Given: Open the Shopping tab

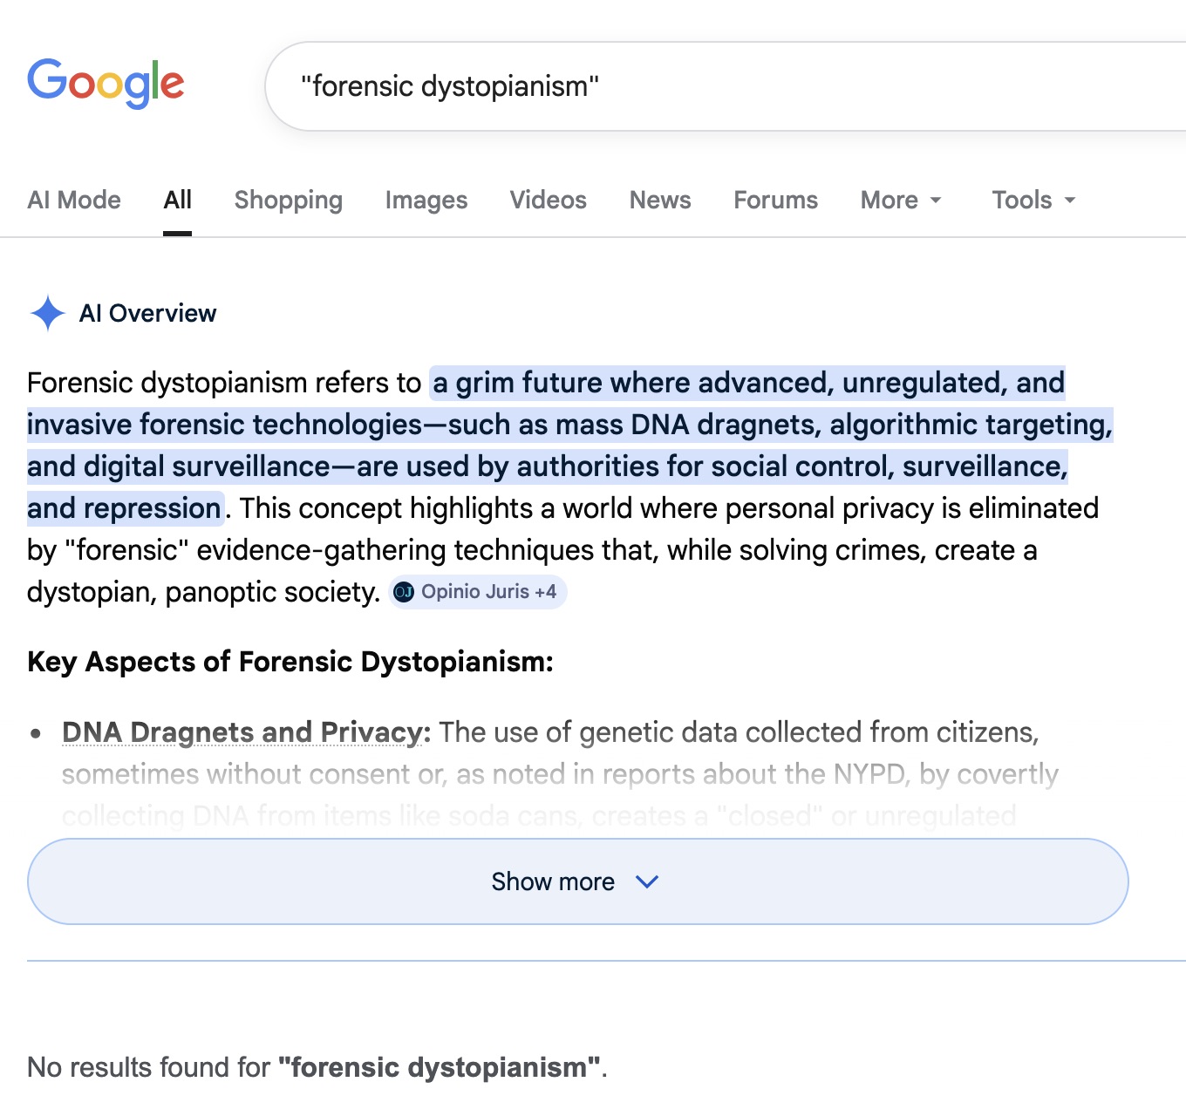Looking at the screenshot, I should coord(288,200).
